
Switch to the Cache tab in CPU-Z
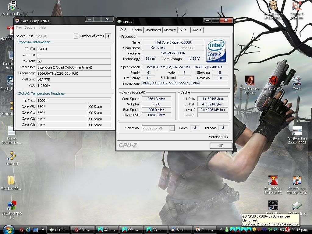(137, 30)
